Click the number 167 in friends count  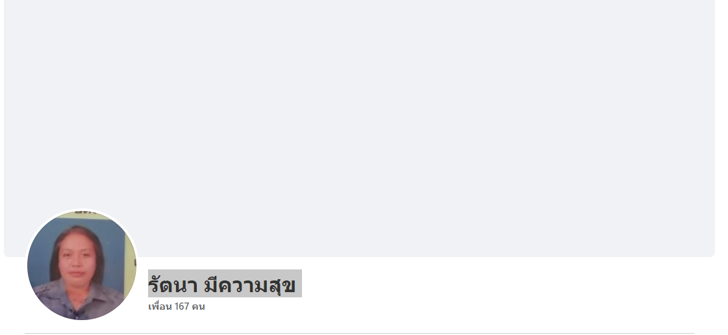(182, 306)
